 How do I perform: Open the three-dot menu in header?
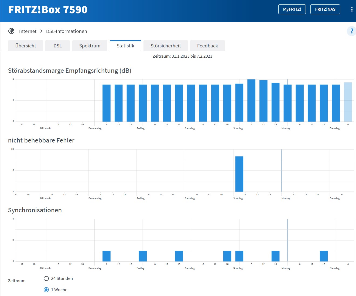[352, 9]
